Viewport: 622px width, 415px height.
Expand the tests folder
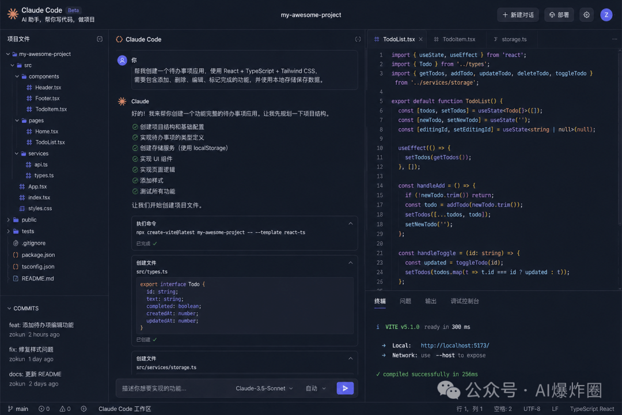coord(8,231)
